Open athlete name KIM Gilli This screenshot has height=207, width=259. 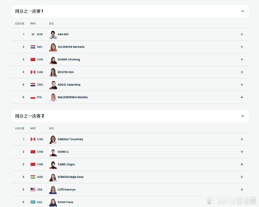click(63, 34)
